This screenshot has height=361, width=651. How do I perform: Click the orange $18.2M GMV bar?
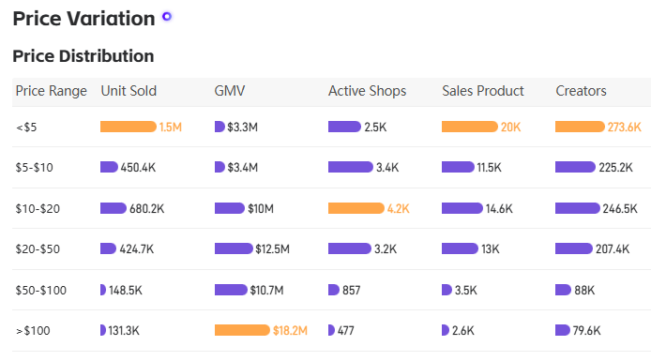[x=242, y=330]
